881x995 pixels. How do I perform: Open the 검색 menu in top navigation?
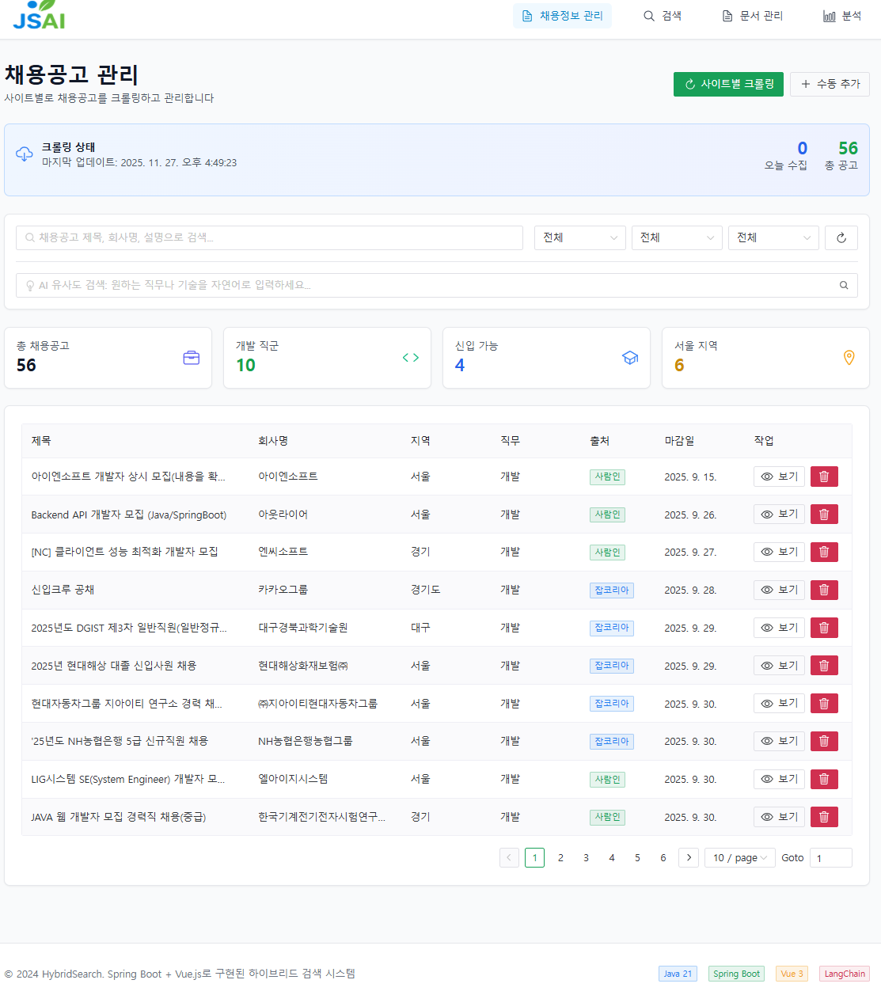click(x=663, y=15)
